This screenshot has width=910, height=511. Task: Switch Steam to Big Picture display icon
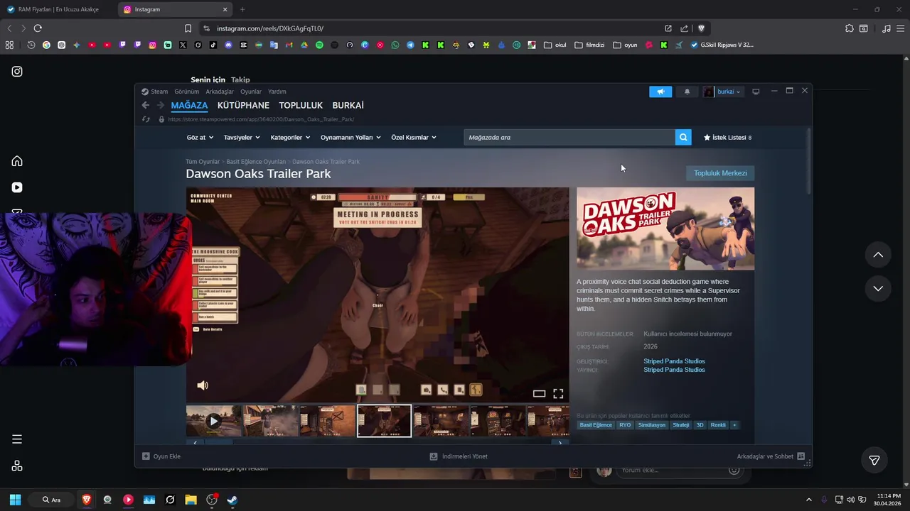pos(756,92)
